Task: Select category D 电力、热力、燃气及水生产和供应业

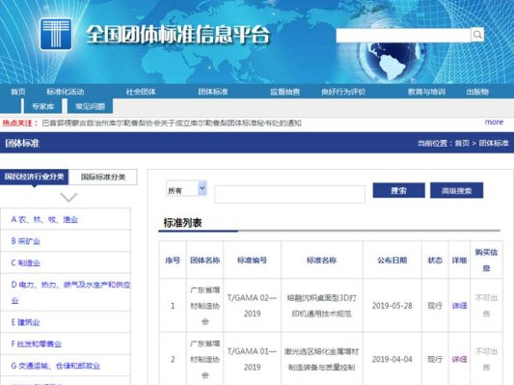Action: pos(70,292)
